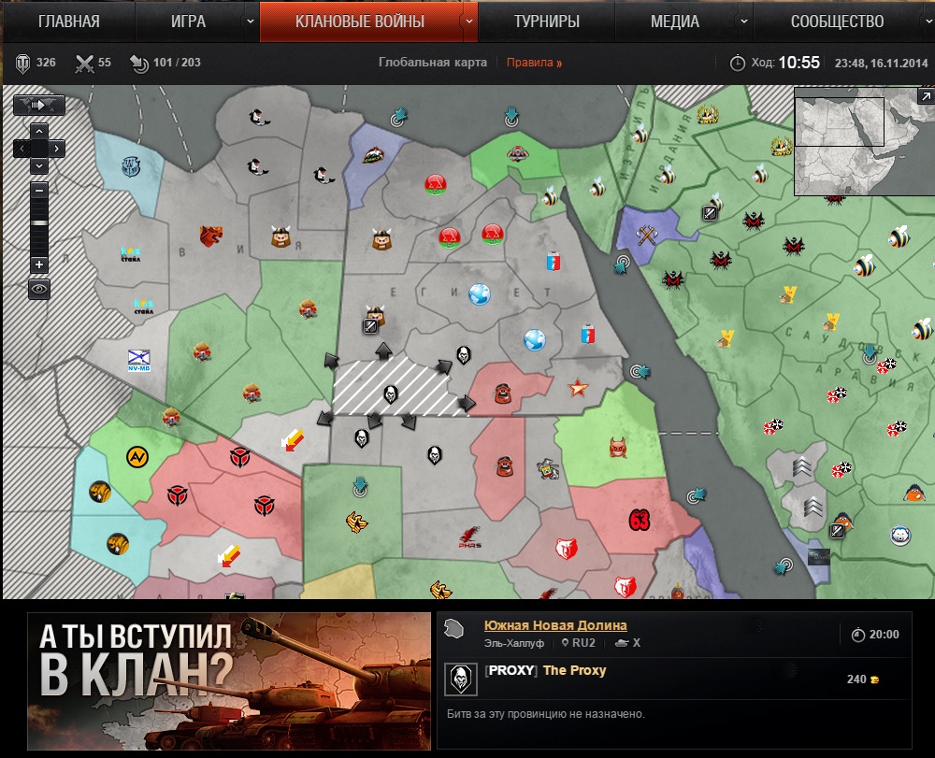The image size is (935, 758).
Task: Select the blue W shield clan emblem
Action: point(131,165)
